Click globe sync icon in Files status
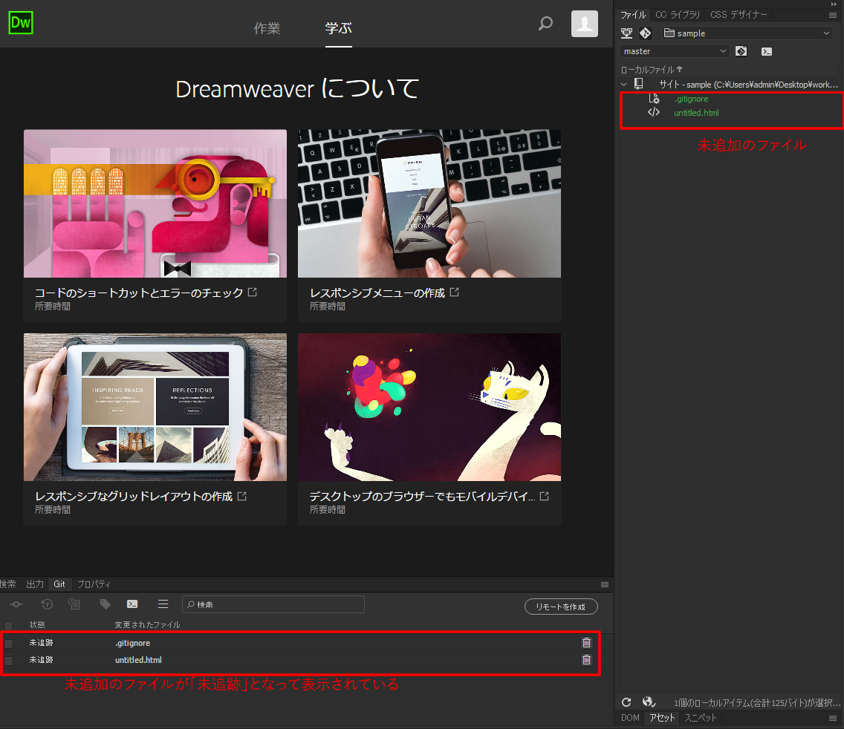The height and width of the screenshot is (729, 844). coord(649,702)
